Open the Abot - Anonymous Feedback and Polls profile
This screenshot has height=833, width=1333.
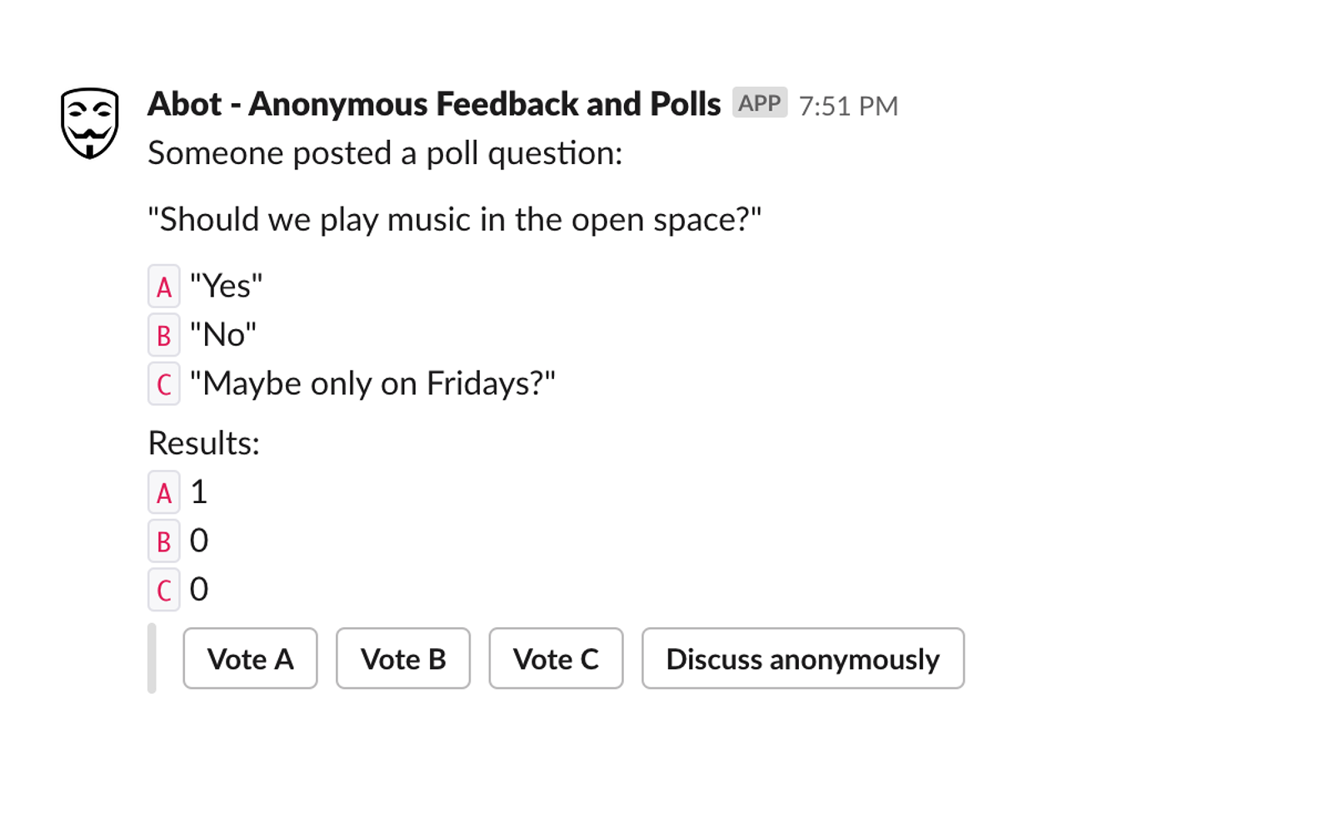434,104
